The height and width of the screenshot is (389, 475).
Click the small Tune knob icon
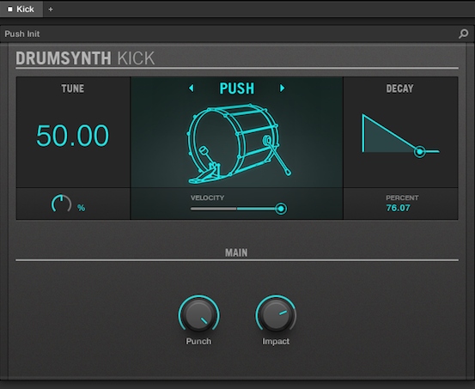61,204
